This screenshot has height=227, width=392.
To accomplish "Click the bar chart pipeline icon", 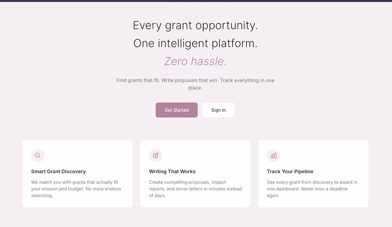I will pos(273,155).
